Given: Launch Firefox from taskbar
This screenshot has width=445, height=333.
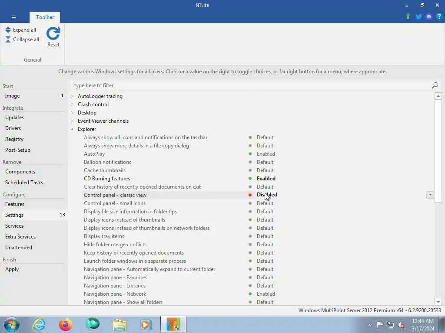Looking at the screenshot, I should pos(66,324).
